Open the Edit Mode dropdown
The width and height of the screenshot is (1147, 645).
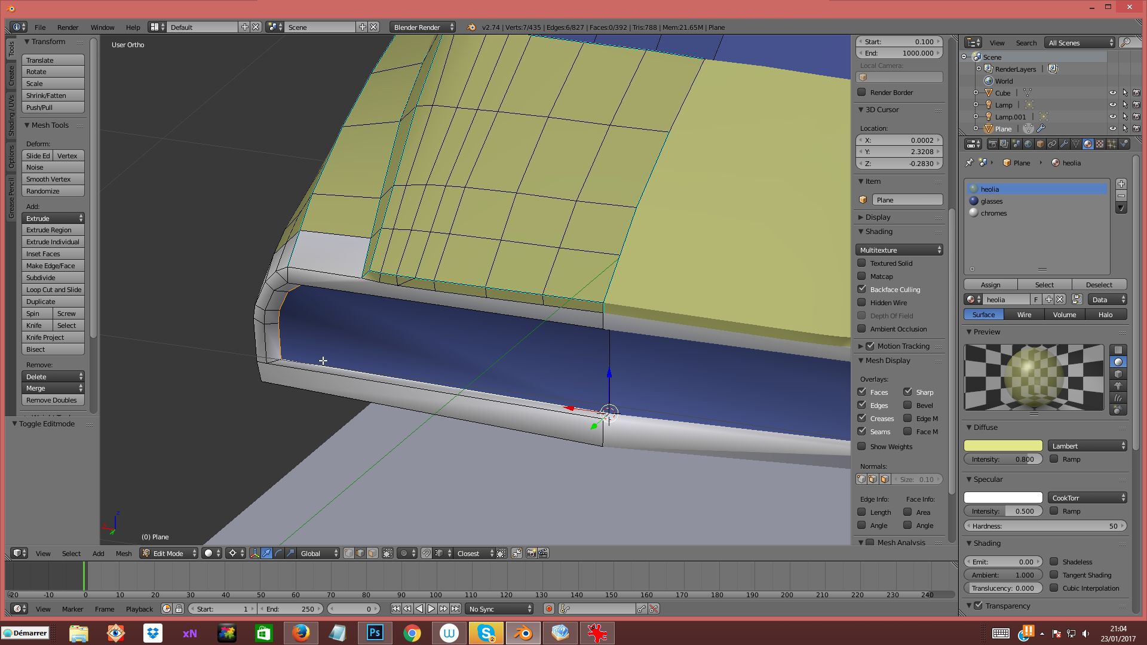click(x=169, y=554)
